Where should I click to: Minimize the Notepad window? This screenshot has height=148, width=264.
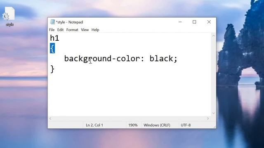click(180, 22)
